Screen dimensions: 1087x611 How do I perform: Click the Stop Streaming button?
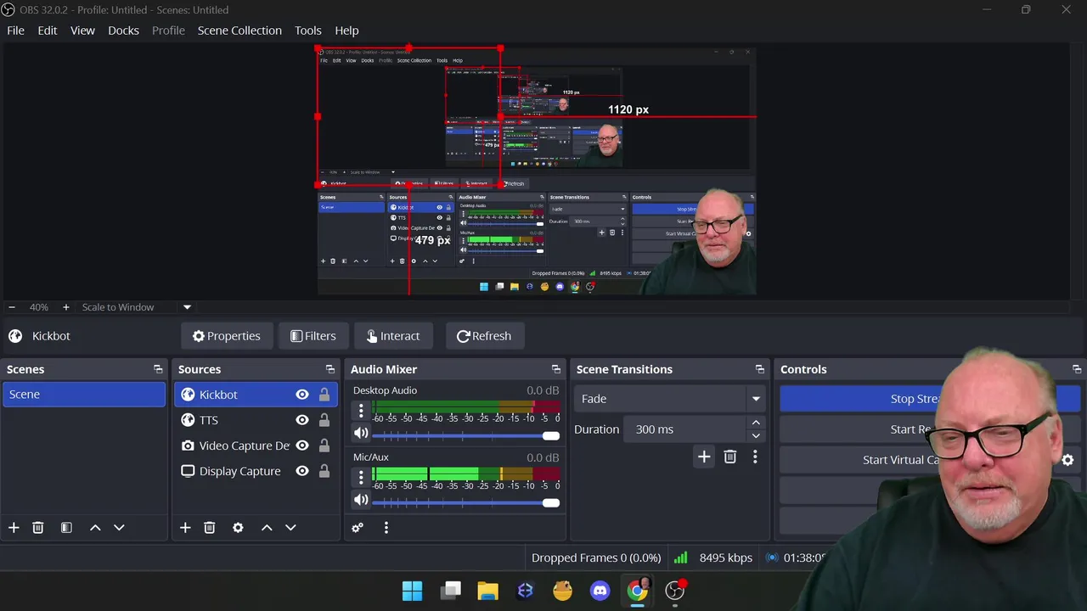tap(930, 399)
